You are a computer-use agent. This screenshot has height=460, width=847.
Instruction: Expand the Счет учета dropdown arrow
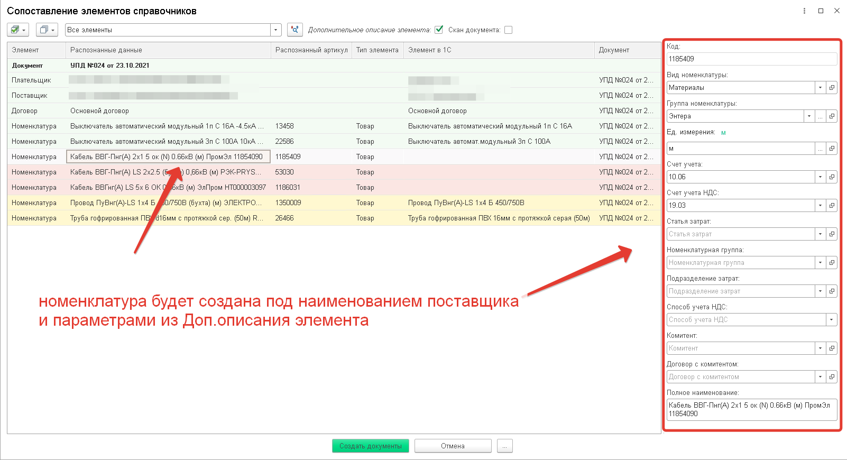[x=820, y=177]
